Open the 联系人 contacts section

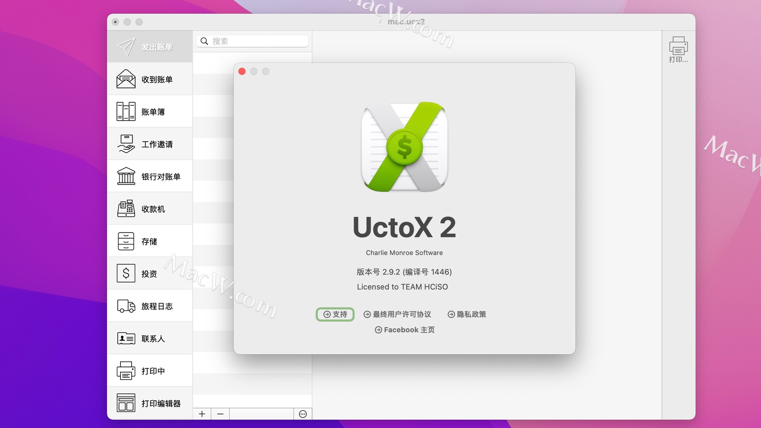pos(149,338)
